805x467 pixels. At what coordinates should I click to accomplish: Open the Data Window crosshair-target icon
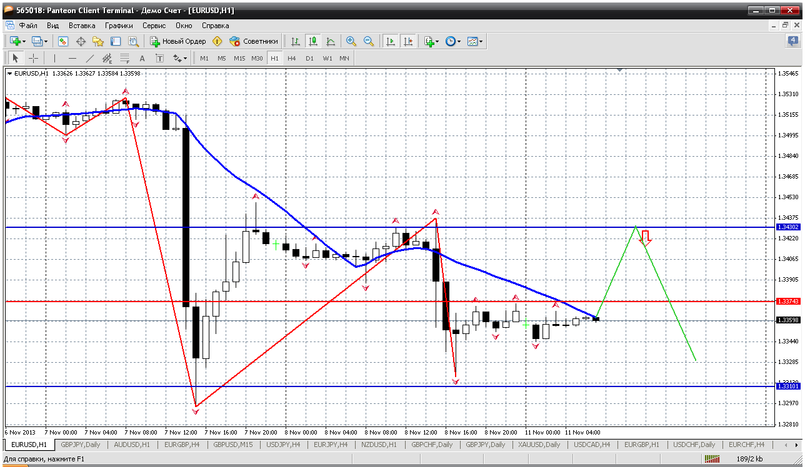pos(81,41)
